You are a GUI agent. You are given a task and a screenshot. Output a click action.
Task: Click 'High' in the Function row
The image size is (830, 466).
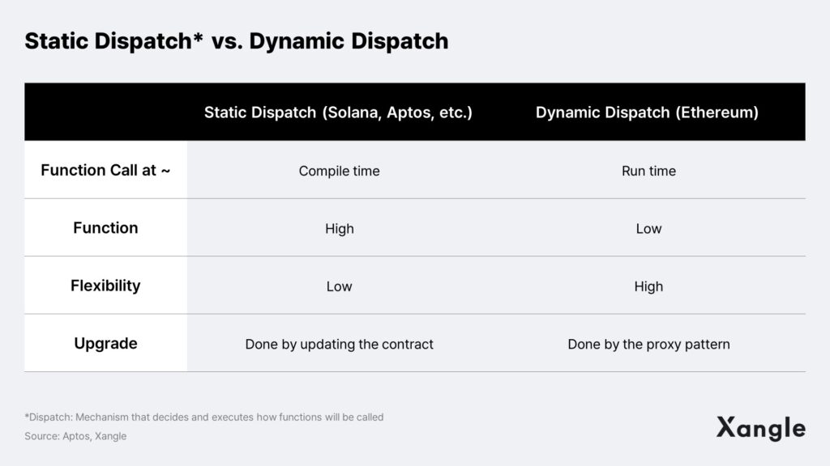pyautogui.click(x=340, y=229)
